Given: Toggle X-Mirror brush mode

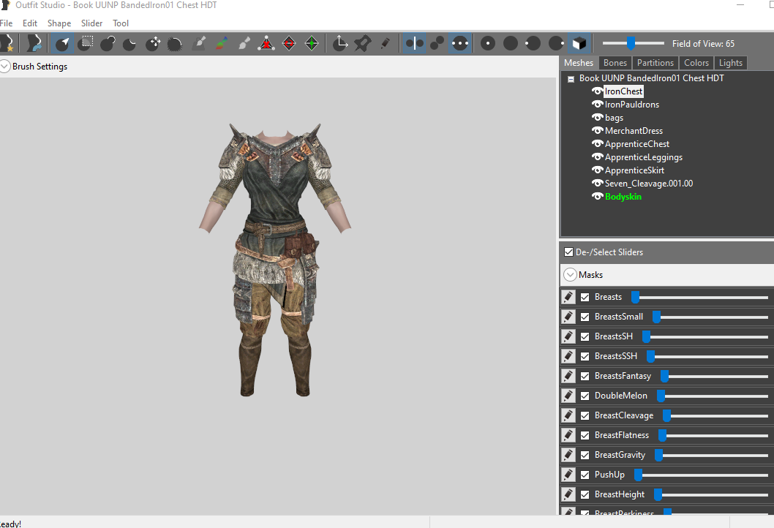Looking at the screenshot, I should (x=414, y=43).
